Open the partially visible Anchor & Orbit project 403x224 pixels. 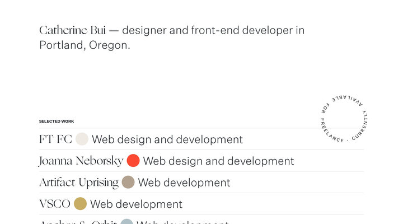(x=78, y=222)
